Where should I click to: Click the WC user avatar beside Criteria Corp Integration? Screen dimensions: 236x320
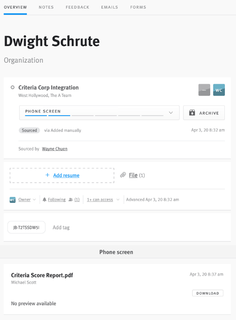click(219, 90)
